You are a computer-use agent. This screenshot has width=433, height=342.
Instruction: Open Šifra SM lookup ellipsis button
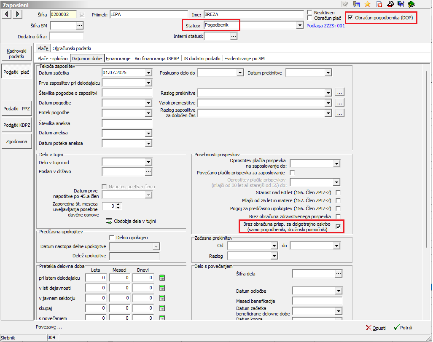tap(80, 26)
